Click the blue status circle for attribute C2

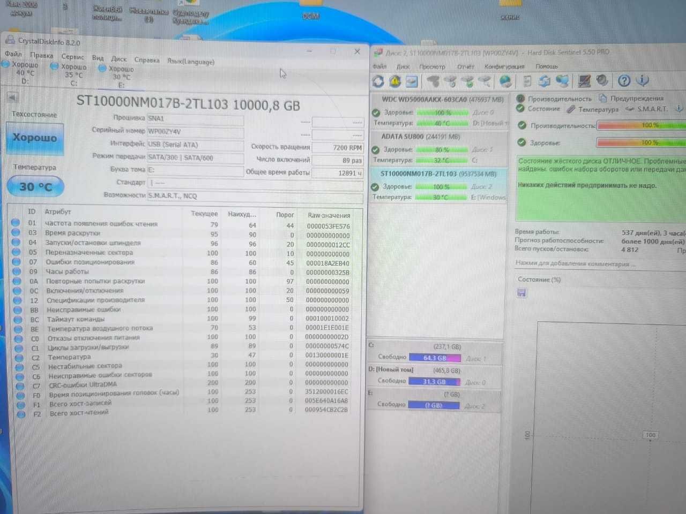(19, 358)
